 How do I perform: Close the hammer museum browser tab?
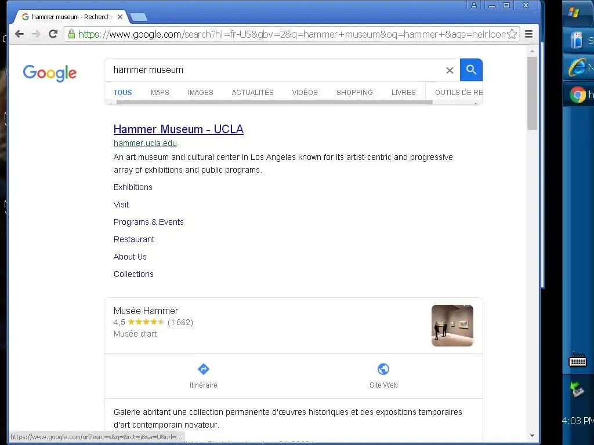pyautogui.click(x=120, y=17)
